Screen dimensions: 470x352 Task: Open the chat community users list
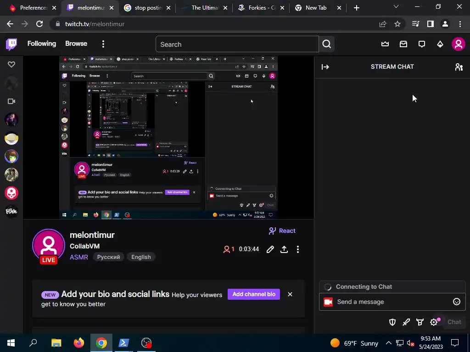pos(459,67)
